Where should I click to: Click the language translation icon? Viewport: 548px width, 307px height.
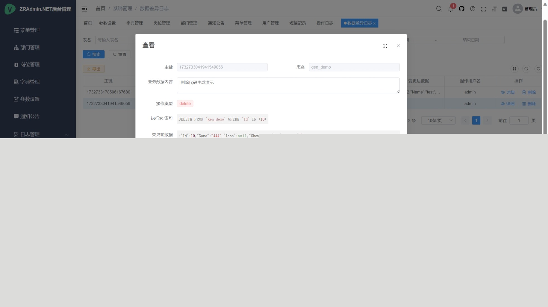pos(504,9)
